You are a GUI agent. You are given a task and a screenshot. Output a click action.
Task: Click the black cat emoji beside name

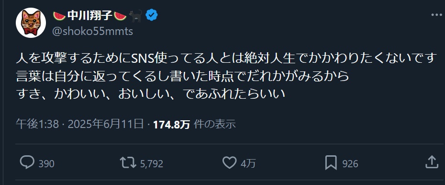pyautogui.click(x=136, y=16)
